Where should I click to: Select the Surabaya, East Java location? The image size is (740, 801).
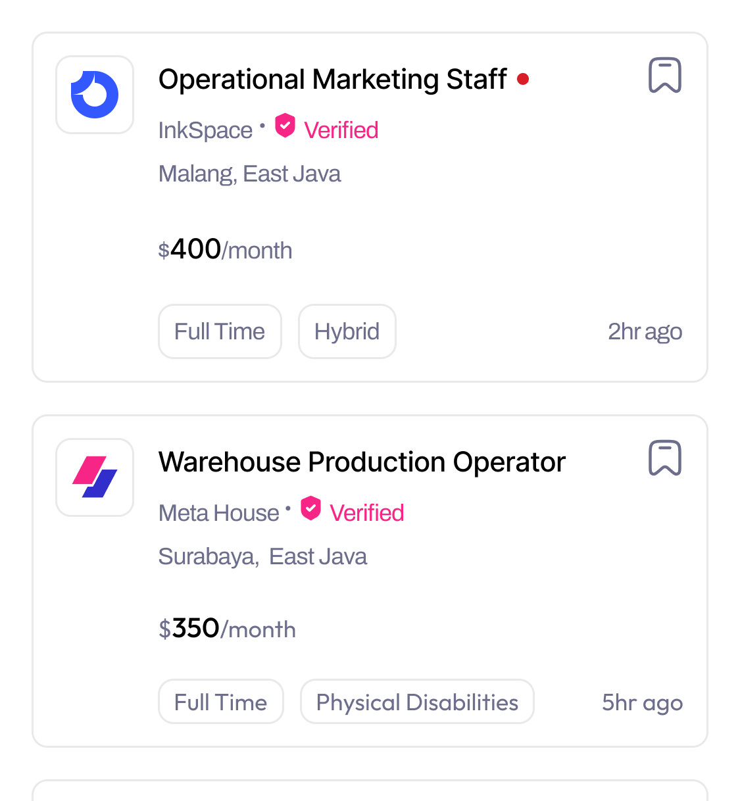(x=262, y=556)
